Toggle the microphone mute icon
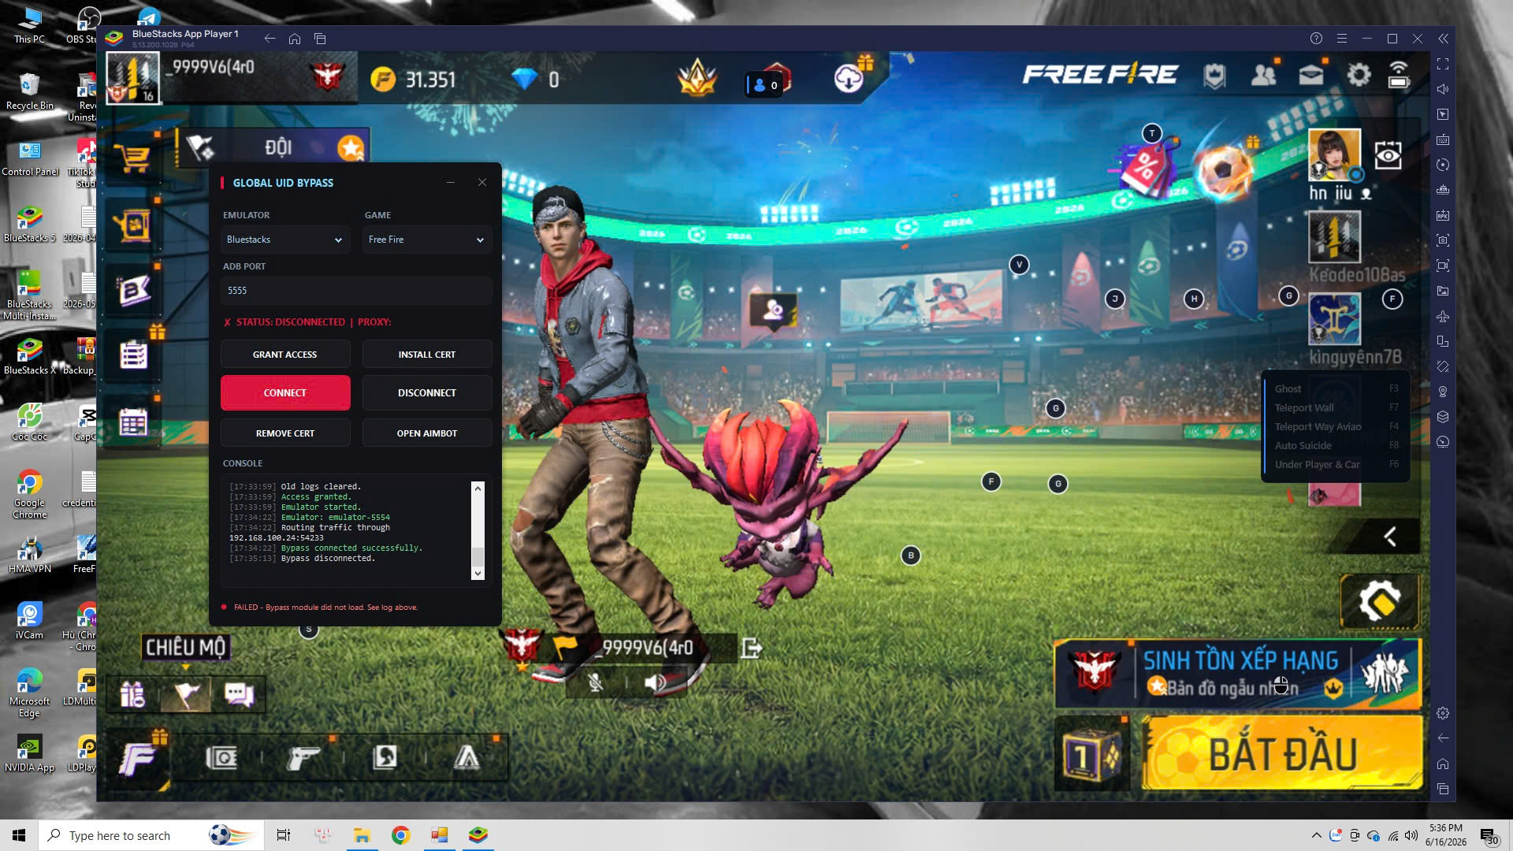This screenshot has width=1513, height=851. 596,682
